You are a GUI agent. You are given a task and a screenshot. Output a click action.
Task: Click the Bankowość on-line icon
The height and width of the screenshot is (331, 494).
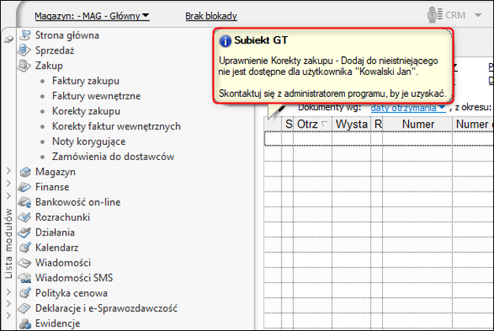(x=24, y=202)
